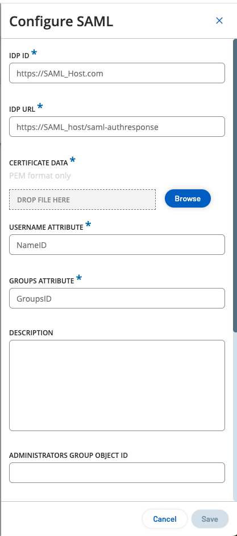Click the USERNAME ATTRIBUTE label
The height and width of the screenshot is (536, 237).
click(x=46, y=228)
